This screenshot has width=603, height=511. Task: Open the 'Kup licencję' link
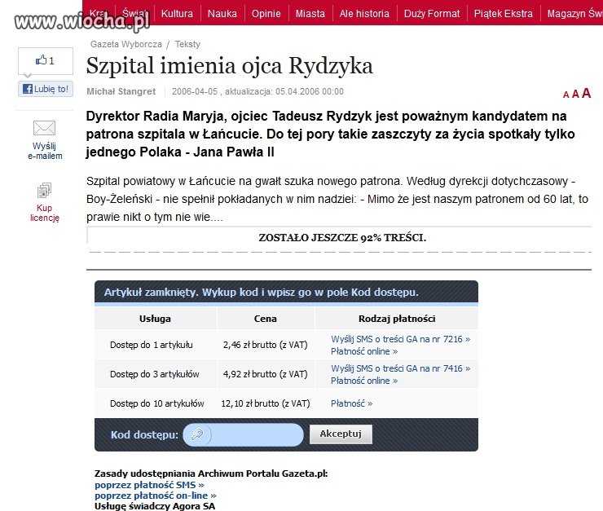click(x=45, y=213)
